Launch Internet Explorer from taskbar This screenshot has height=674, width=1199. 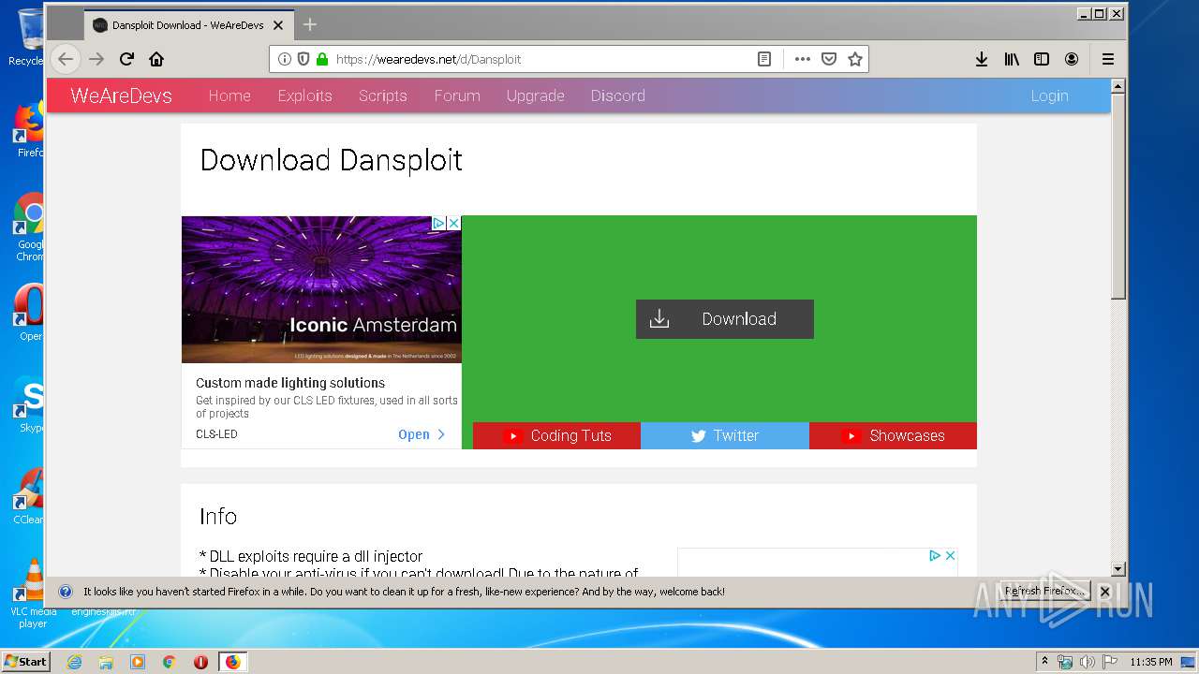(x=74, y=662)
